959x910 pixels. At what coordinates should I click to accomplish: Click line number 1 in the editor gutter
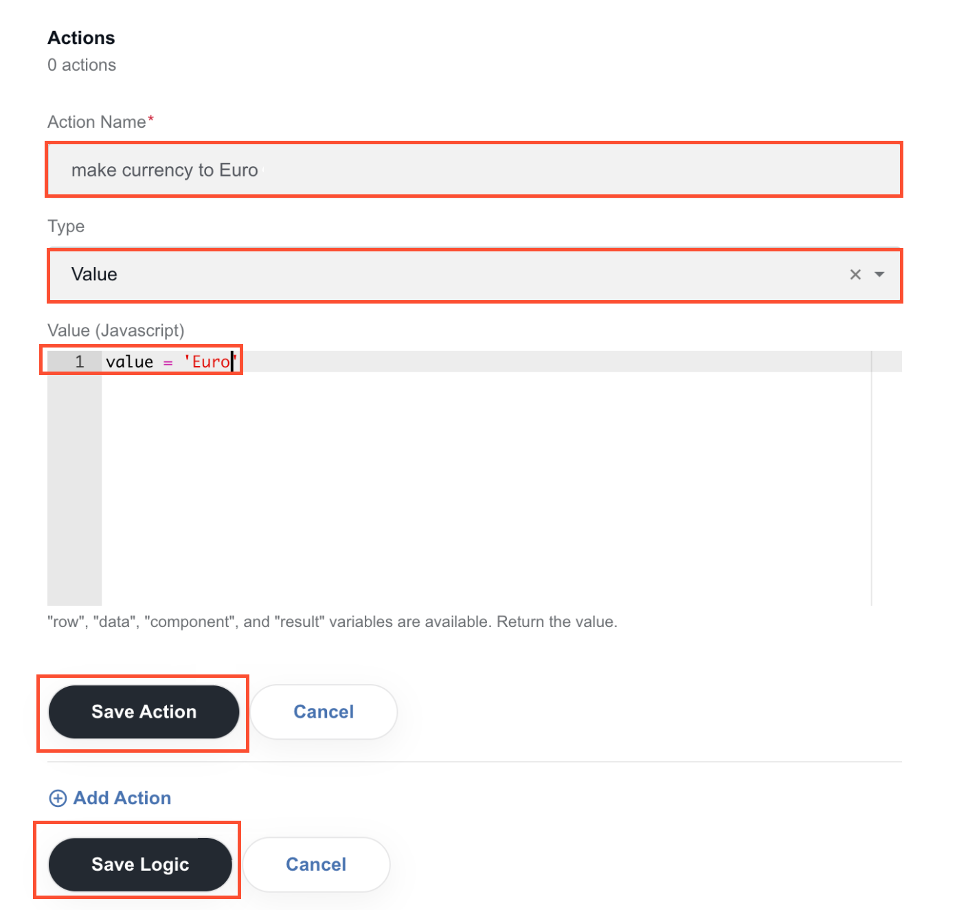(x=80, y=362)
